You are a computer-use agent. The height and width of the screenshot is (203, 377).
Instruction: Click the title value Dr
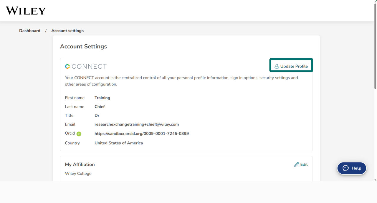tap(97, 116)
